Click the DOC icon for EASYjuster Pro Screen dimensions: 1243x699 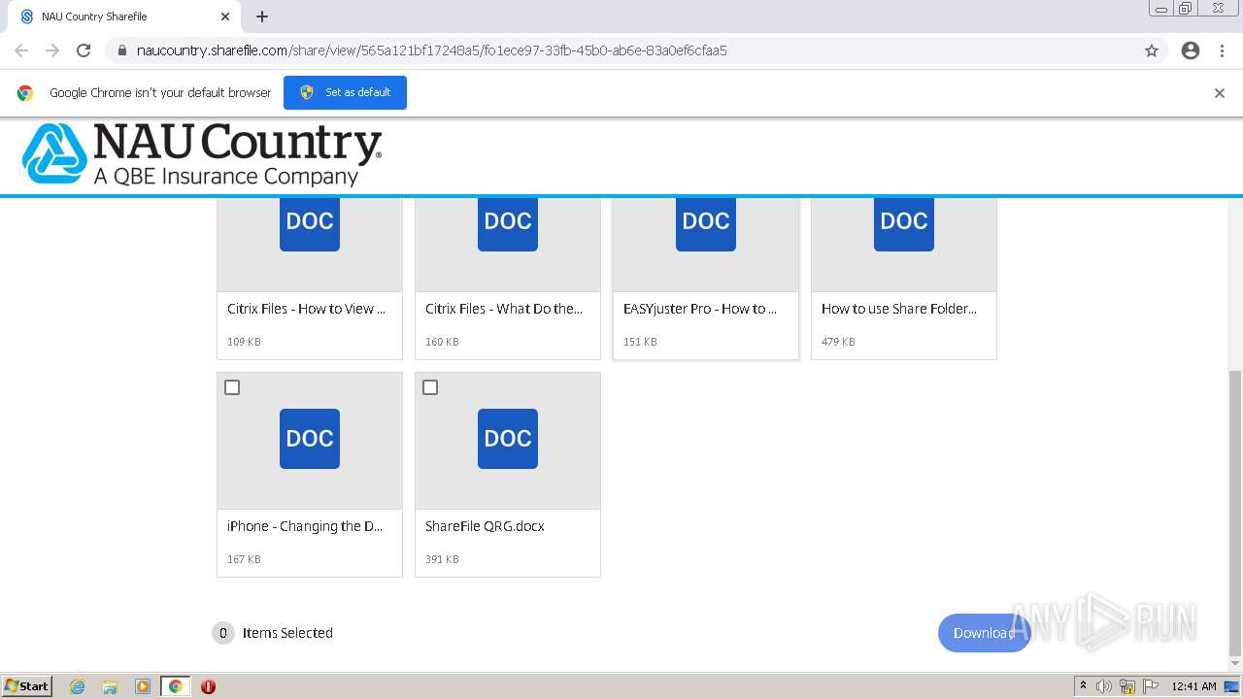click(706, 224)
